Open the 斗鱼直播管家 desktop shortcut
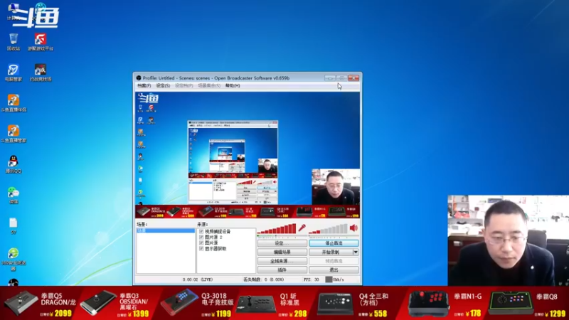This screenshot has width=569, height=320. click(14, 134)
